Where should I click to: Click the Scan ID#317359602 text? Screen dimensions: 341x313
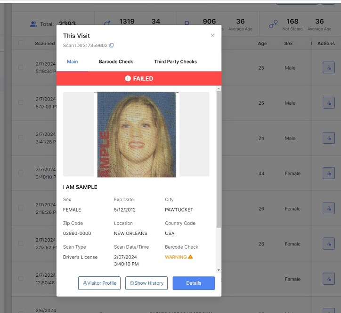pos(85,46)
